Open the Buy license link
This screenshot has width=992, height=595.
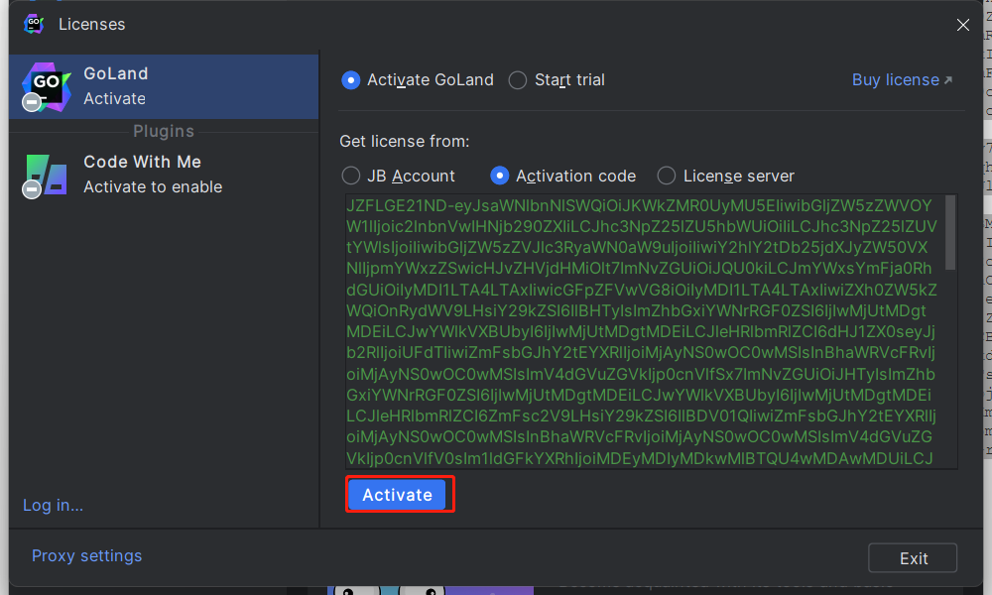point(902,80)
